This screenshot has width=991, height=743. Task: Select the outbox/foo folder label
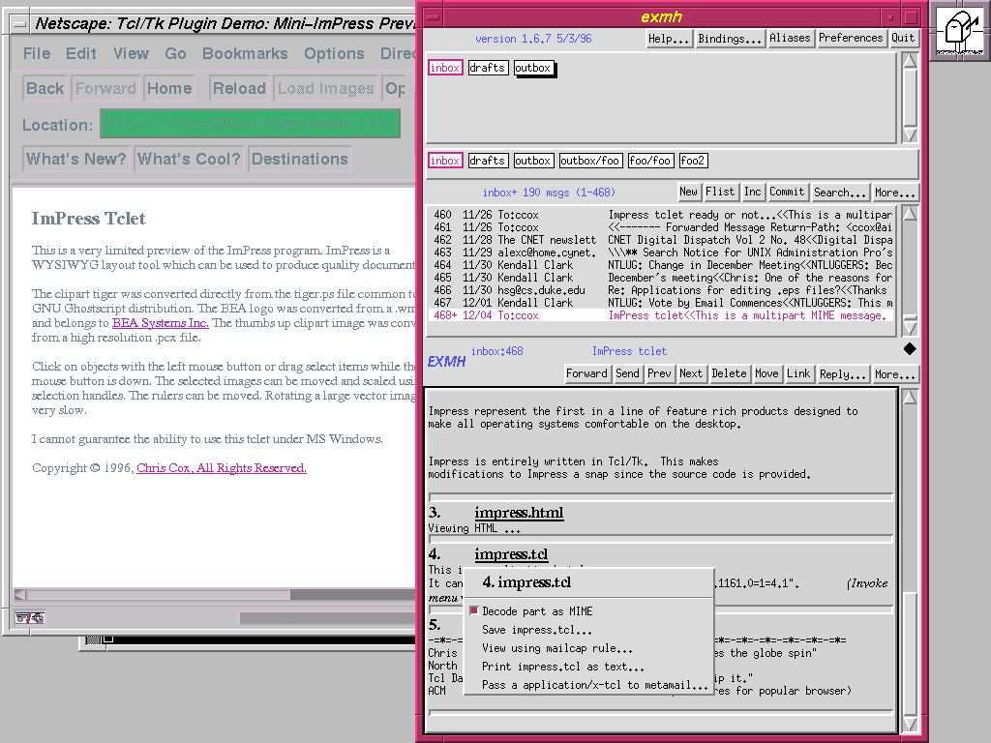(x=590, y=161)
